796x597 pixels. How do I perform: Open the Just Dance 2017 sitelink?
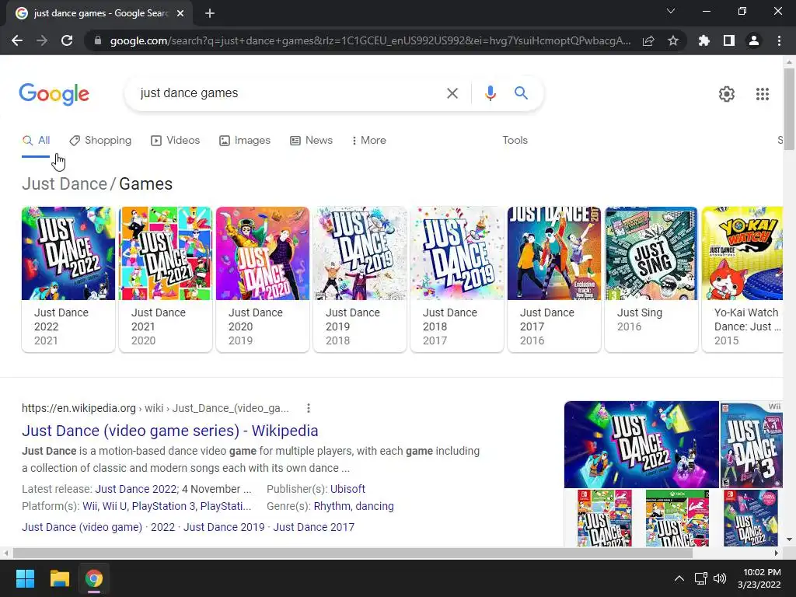[x=314, y=527]
